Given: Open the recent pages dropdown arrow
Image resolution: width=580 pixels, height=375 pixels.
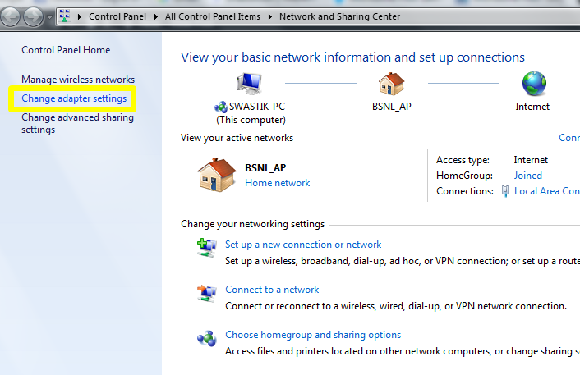Looking at the screenshot, I should (49, 17).
